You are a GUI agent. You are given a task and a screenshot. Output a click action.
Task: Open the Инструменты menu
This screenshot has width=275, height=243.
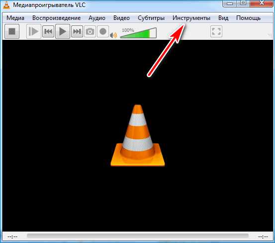pos(191,18)
